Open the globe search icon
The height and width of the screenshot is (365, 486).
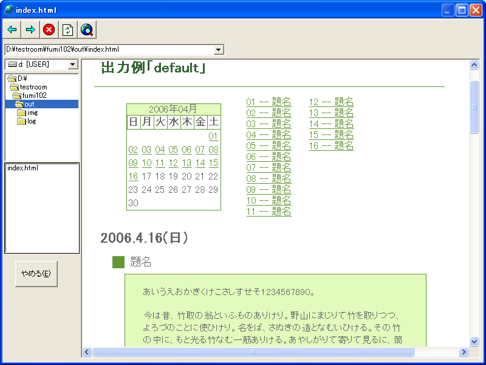(x=87, y=30)
